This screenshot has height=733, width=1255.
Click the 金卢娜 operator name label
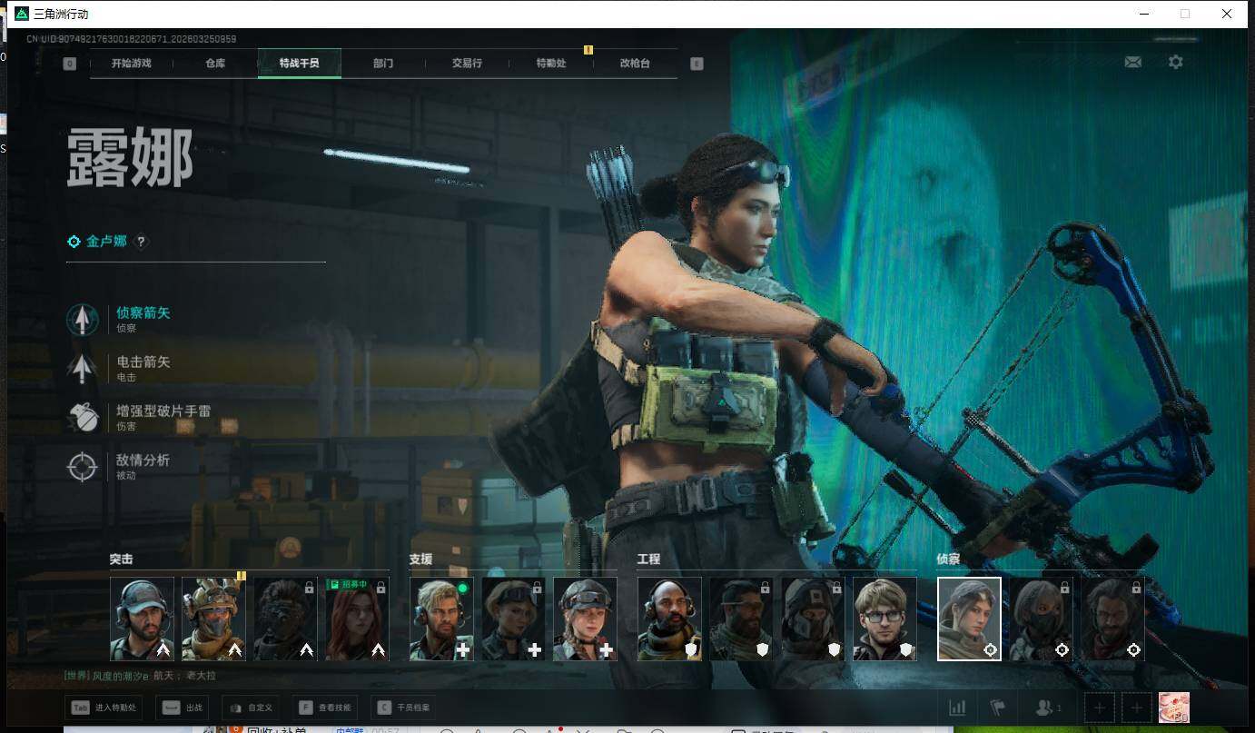pyautogui.click(x=106, y=242)
